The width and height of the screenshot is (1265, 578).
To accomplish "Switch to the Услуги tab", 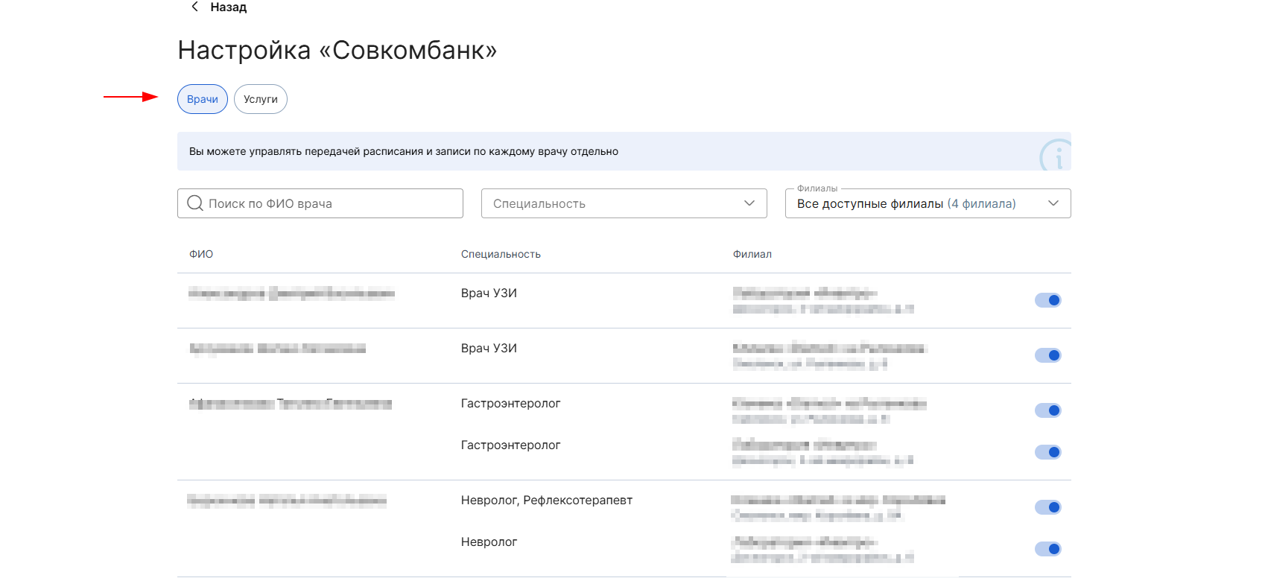I will point(261,99).
